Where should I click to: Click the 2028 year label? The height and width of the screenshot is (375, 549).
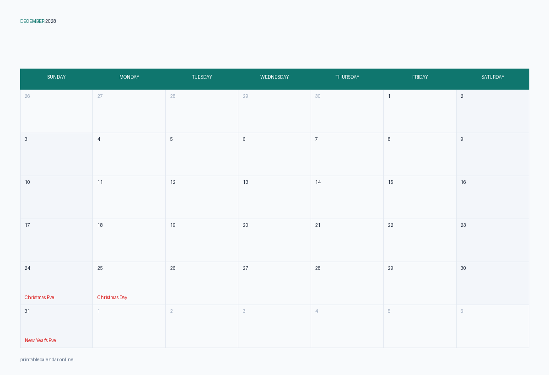point(51,21)
